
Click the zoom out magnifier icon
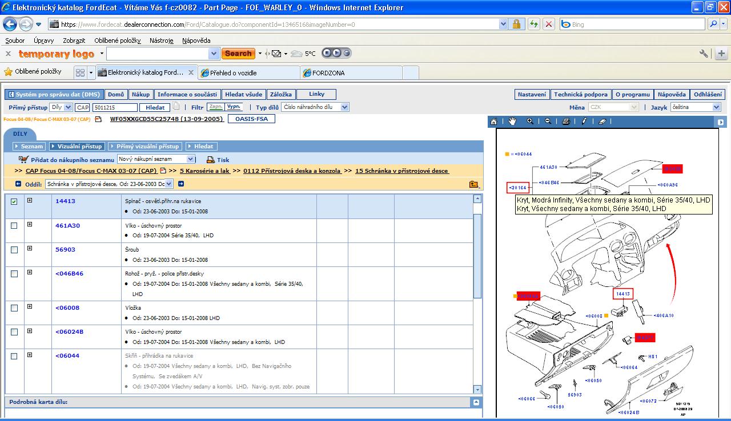click(x=548, y=122)
